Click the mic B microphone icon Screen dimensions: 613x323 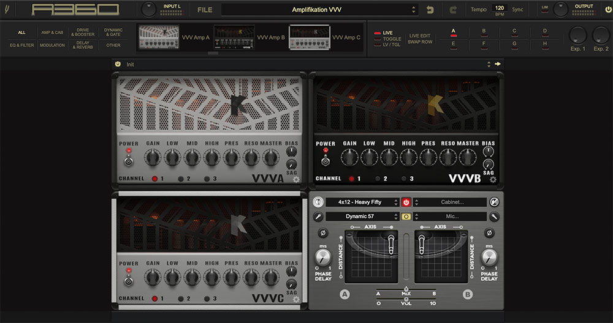coord(494,217)
